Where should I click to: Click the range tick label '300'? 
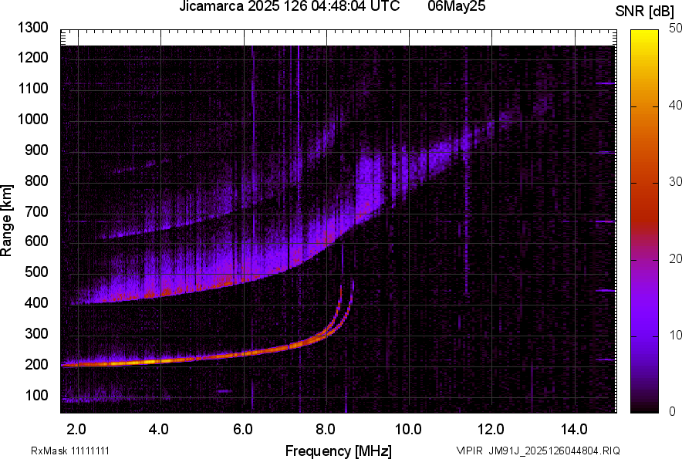[36, 334]
